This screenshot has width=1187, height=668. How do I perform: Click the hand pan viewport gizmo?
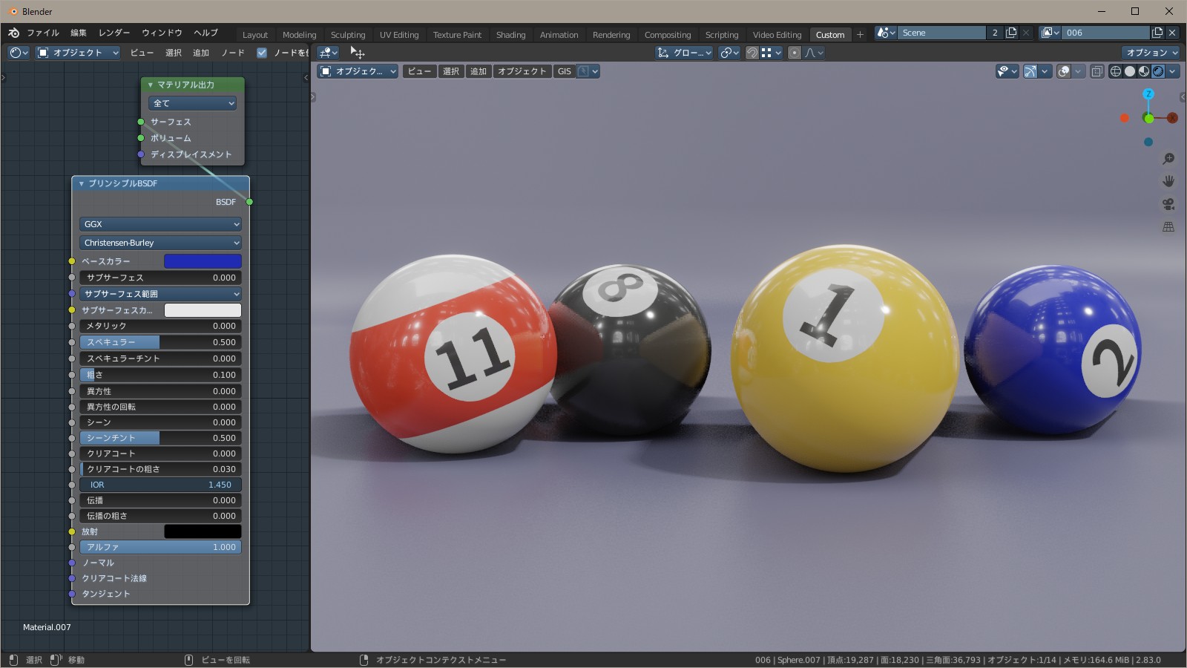point(1168,181)
